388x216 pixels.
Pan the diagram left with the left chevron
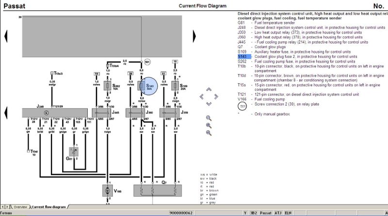[x=202, y=97]
